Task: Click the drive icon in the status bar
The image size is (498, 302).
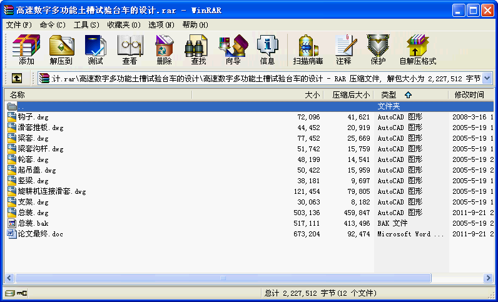Action: point(10,293)
